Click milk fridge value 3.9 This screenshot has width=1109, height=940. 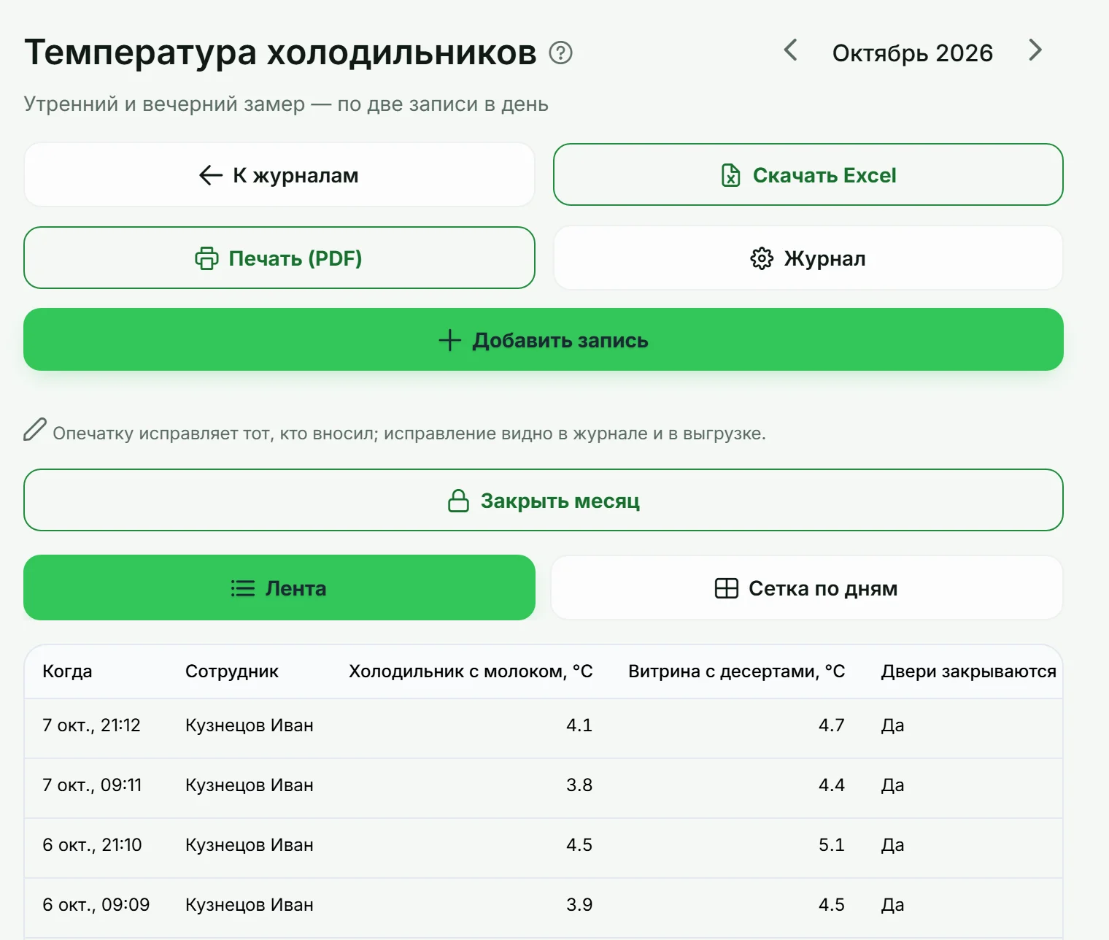tap(579, 905)
